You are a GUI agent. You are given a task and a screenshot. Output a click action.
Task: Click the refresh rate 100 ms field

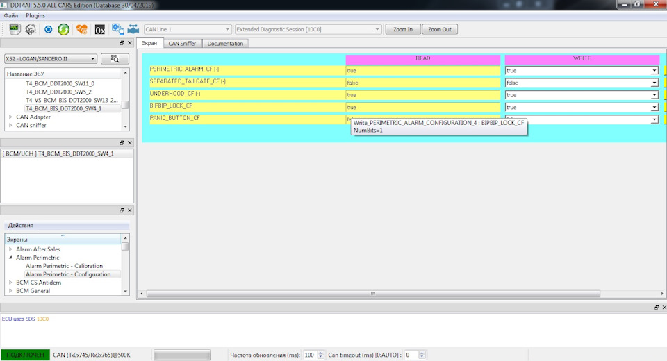pyautogui.click(x=310, y=355)
